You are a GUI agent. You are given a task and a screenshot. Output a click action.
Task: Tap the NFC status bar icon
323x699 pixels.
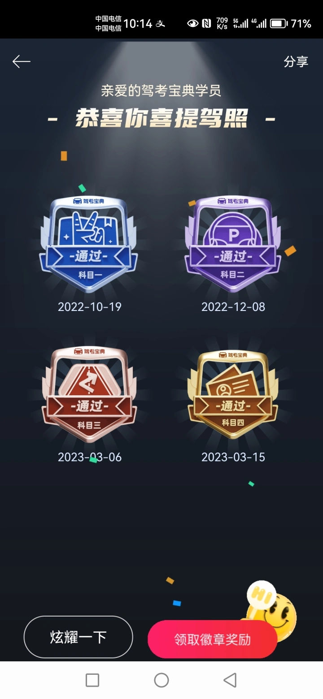pos(206,23)
